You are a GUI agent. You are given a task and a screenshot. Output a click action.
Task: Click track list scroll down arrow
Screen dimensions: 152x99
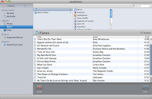coord(151,81)
